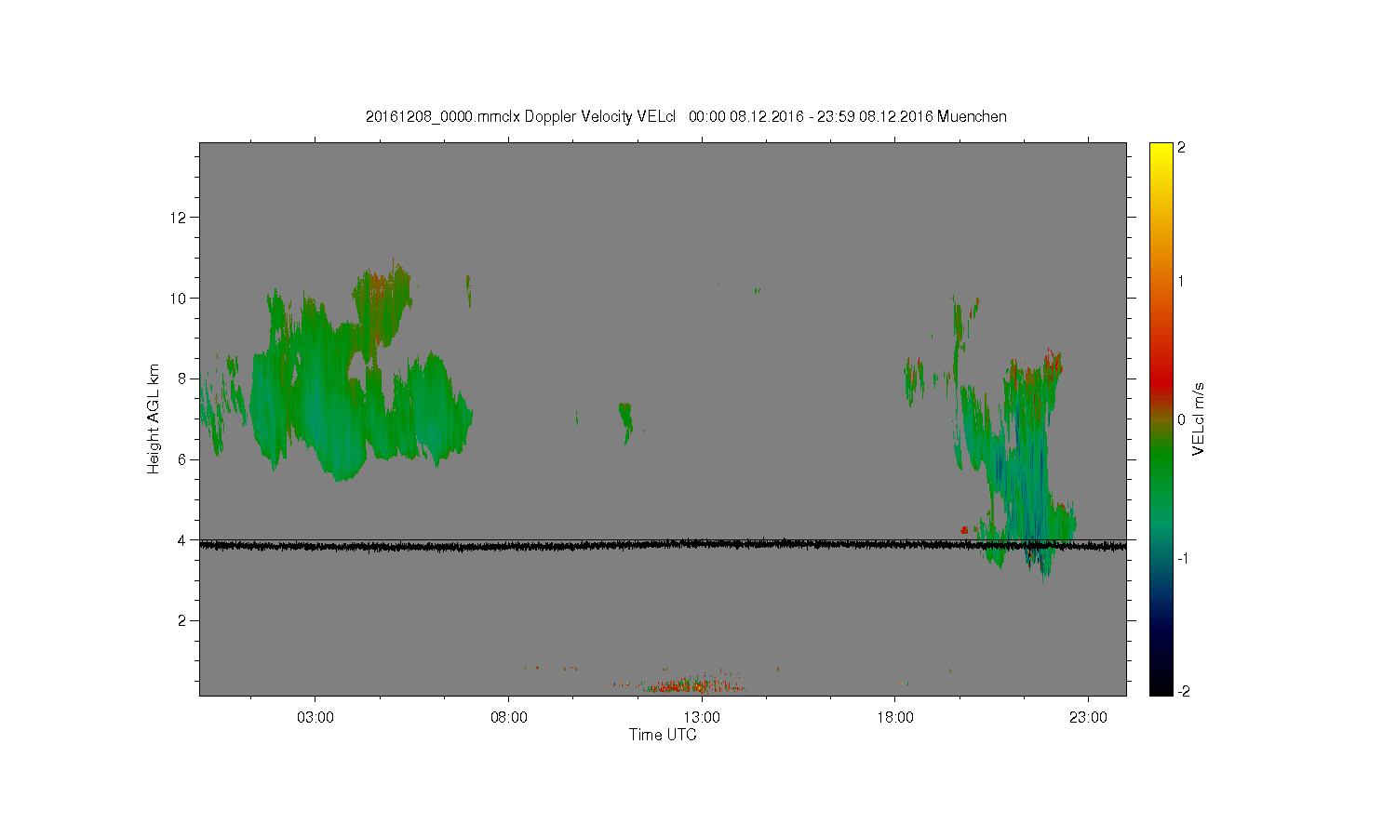Click "Doppler Velocity VELcl" in the plot title
This screenshot has height=837, width=1396.
tap(599, 117)
